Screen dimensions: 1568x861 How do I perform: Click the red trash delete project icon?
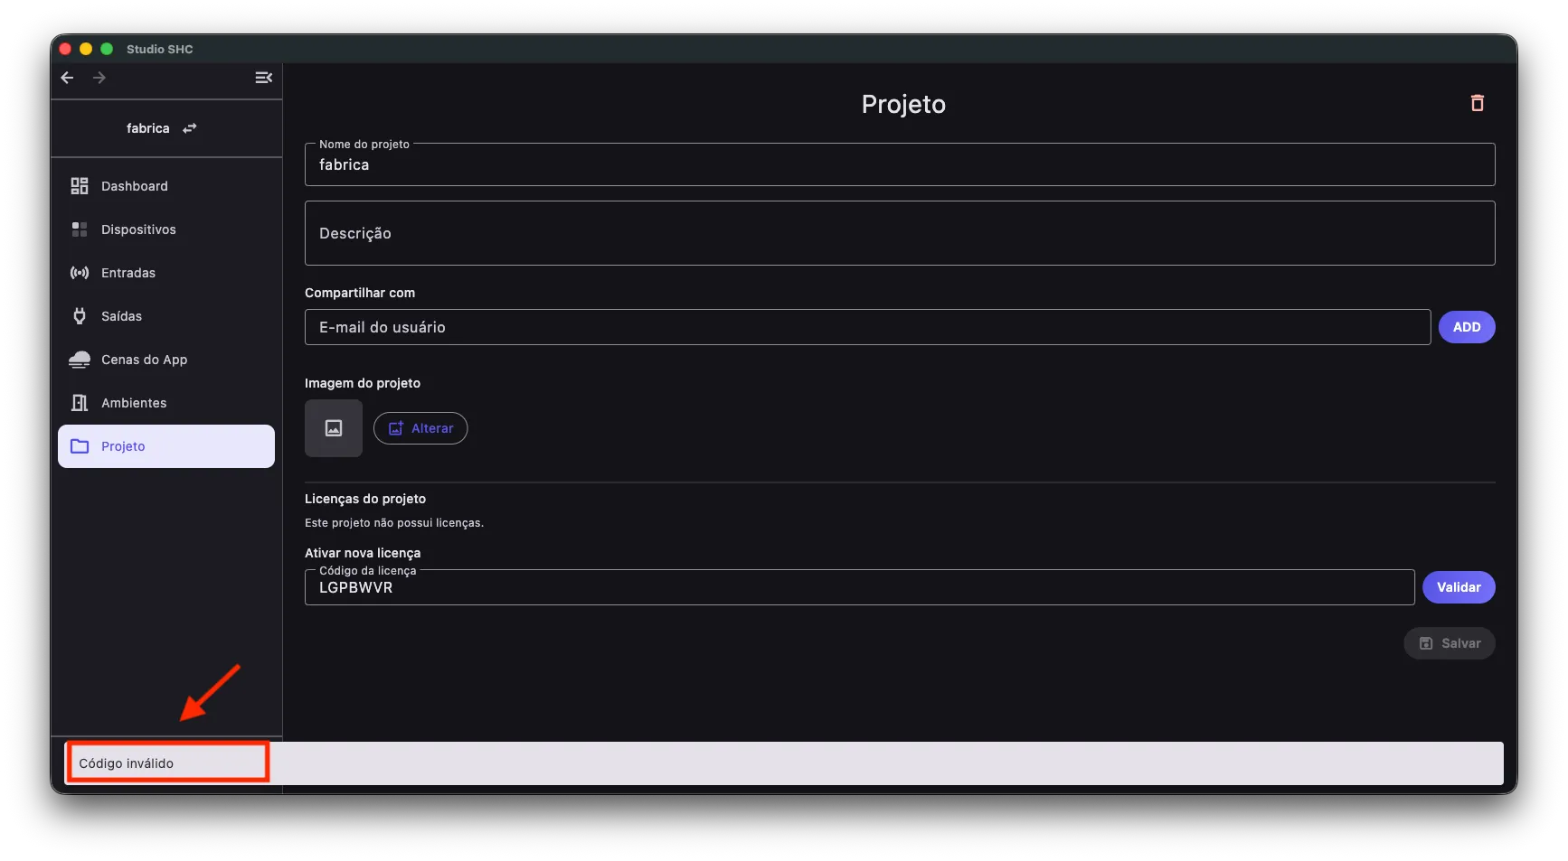[x=1477, y=103]
